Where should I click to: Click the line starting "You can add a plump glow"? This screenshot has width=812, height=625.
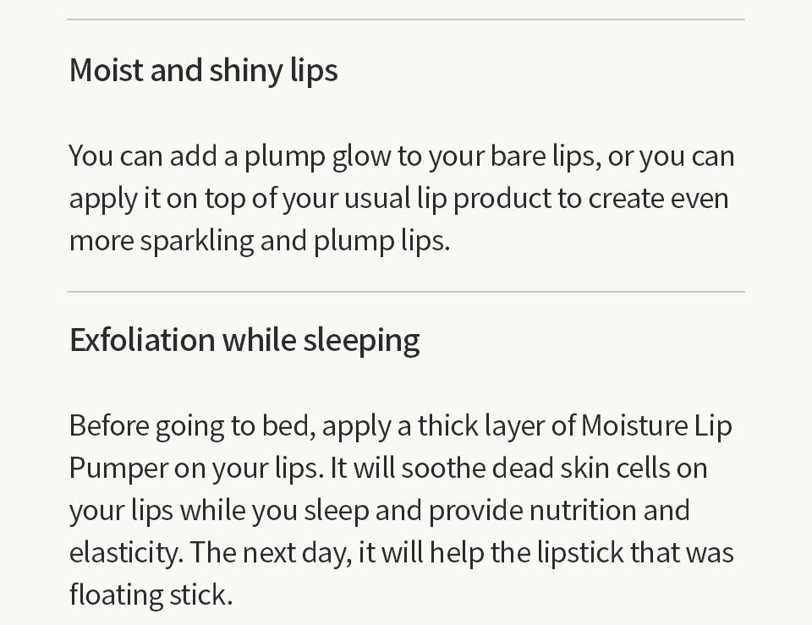click(x=402, y=156)
